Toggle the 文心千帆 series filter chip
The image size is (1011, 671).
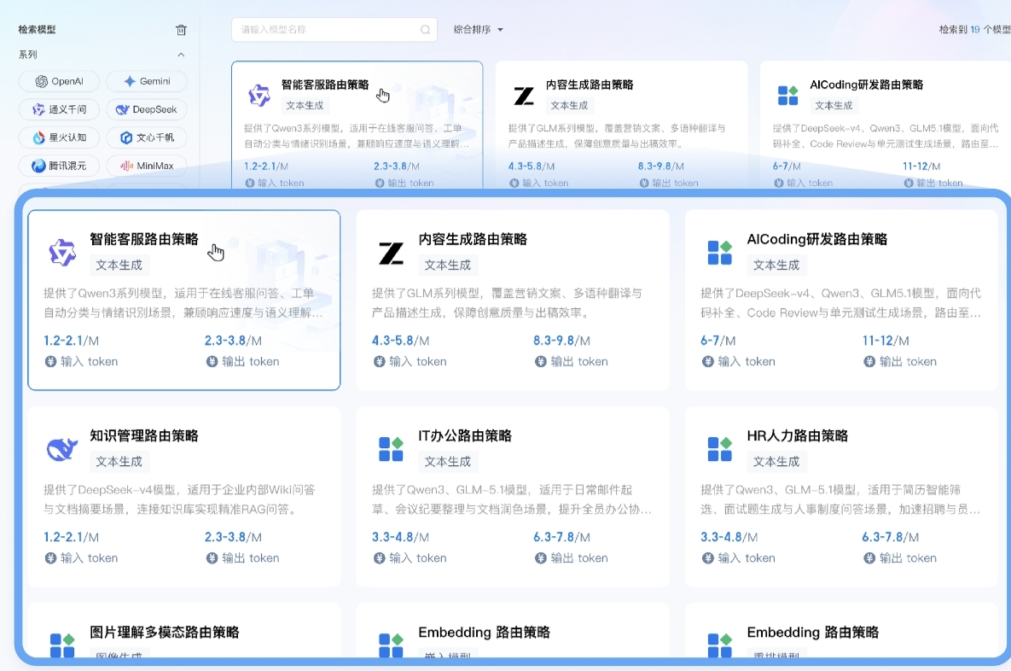(147, 137)
